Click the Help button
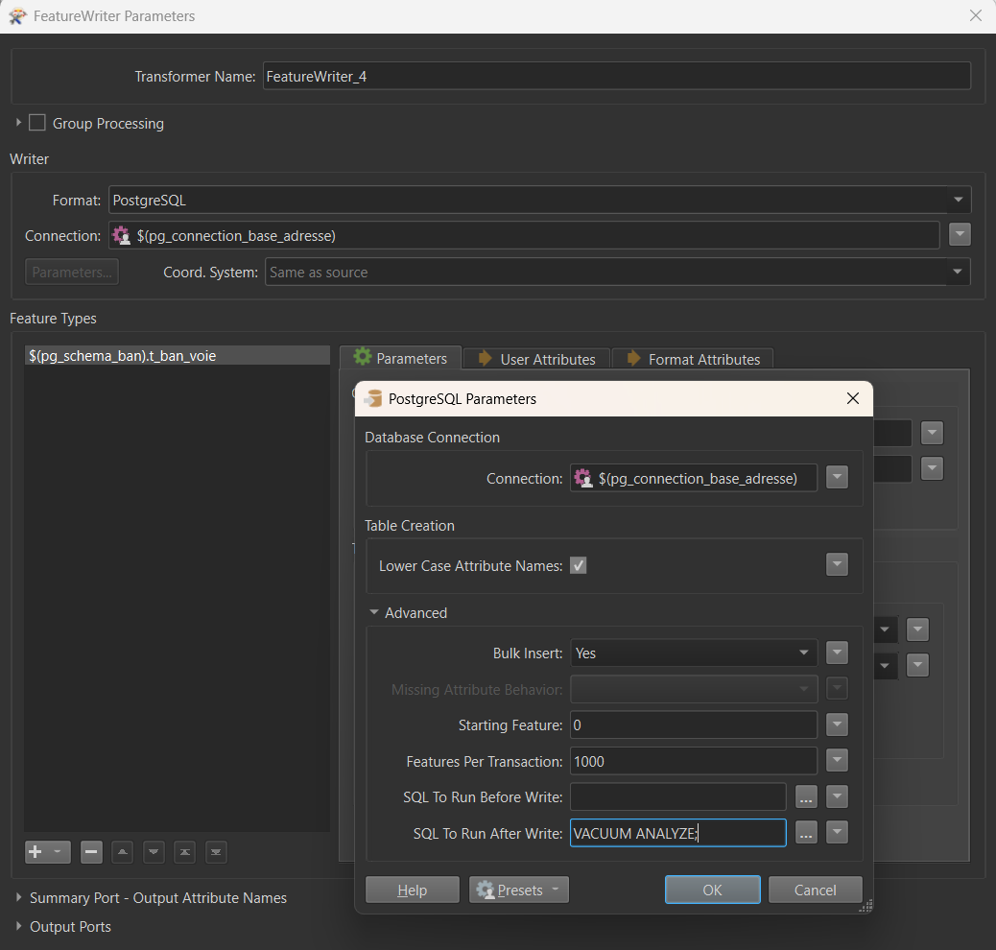 (413, 890)
